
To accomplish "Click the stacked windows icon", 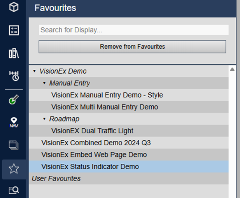I will point(14,145).
